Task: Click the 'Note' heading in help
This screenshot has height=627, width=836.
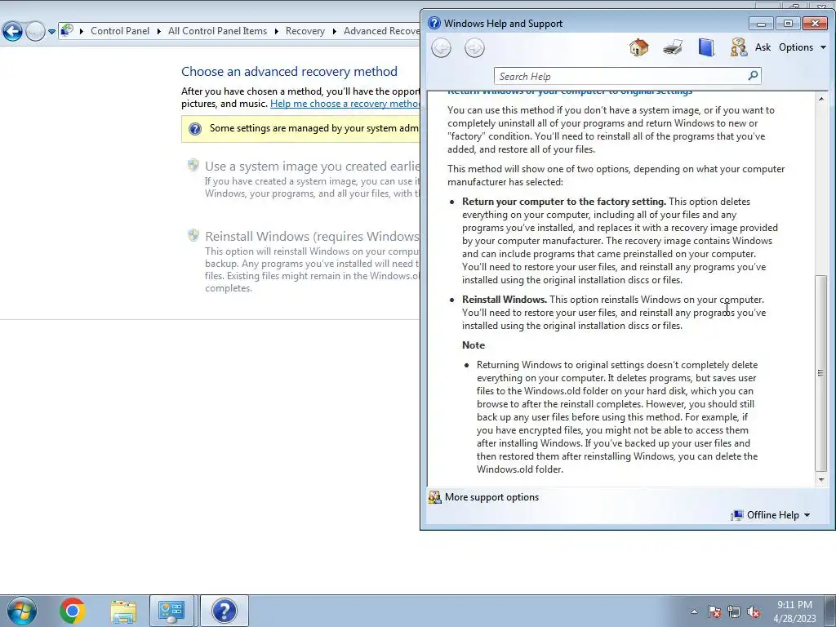Action: (474, 345)
